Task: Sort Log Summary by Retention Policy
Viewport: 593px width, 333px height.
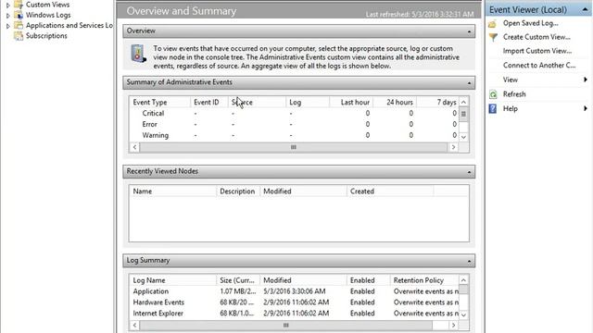Action: click(x=424, y=280)
